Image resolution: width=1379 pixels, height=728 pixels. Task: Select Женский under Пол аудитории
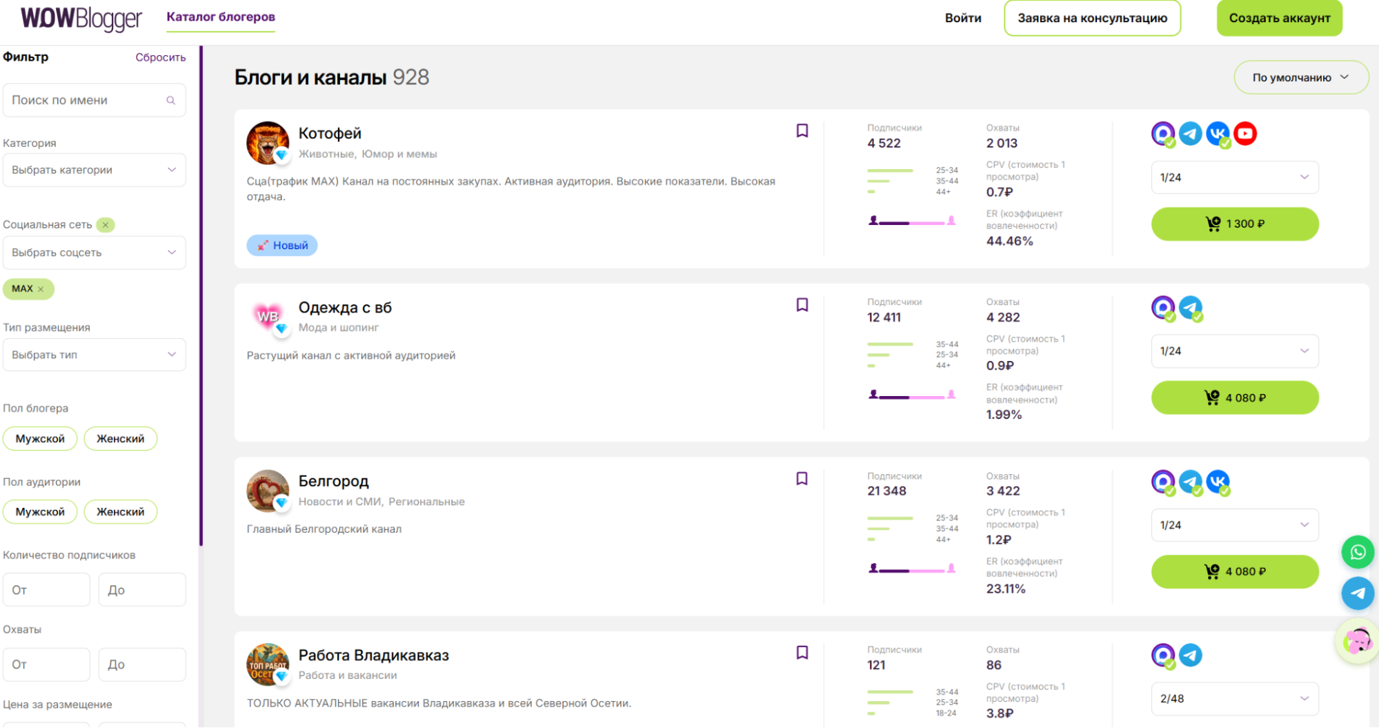coord(120,512)
